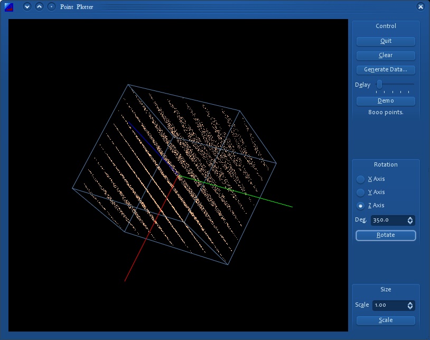This screenshot has width=430, height=340.
Task: Select the Z Axis radio button
Action: (x=361, y=206)
